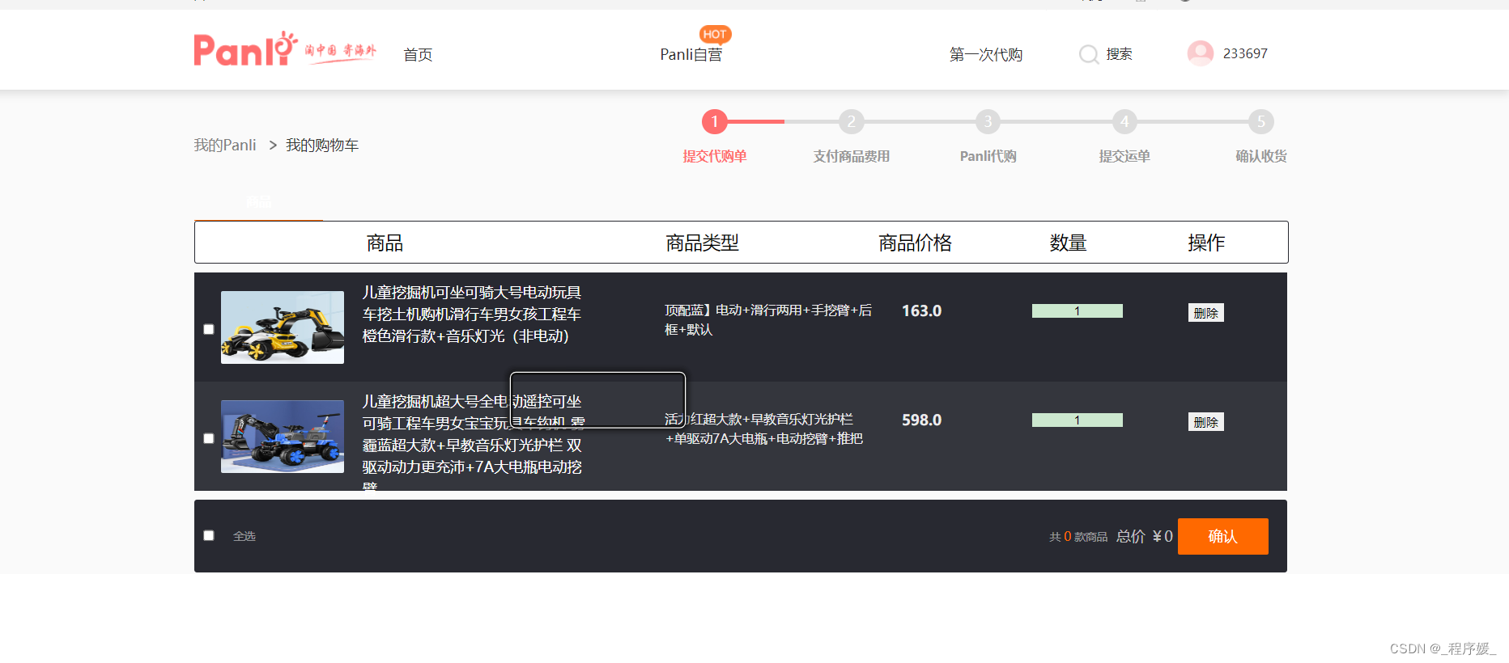Go to 首页 in the navigation
This screenshot has width=1509, height=663.
[418, 54]
